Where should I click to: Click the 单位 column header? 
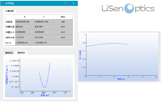tap(63, 17)
